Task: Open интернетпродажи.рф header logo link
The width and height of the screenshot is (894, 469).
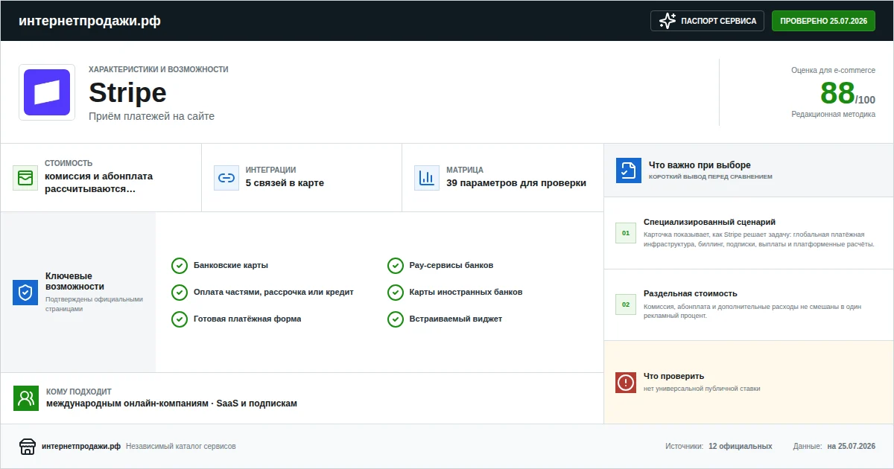Action: click(89, 21)
